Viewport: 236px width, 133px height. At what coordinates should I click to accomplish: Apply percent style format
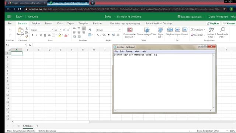[104, 35]
